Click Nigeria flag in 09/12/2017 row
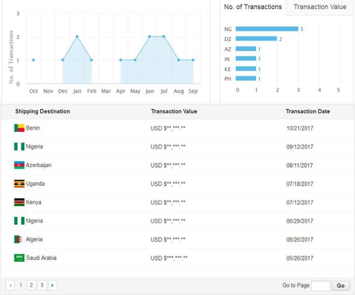The image size is (355, 295). click(19, 147)
